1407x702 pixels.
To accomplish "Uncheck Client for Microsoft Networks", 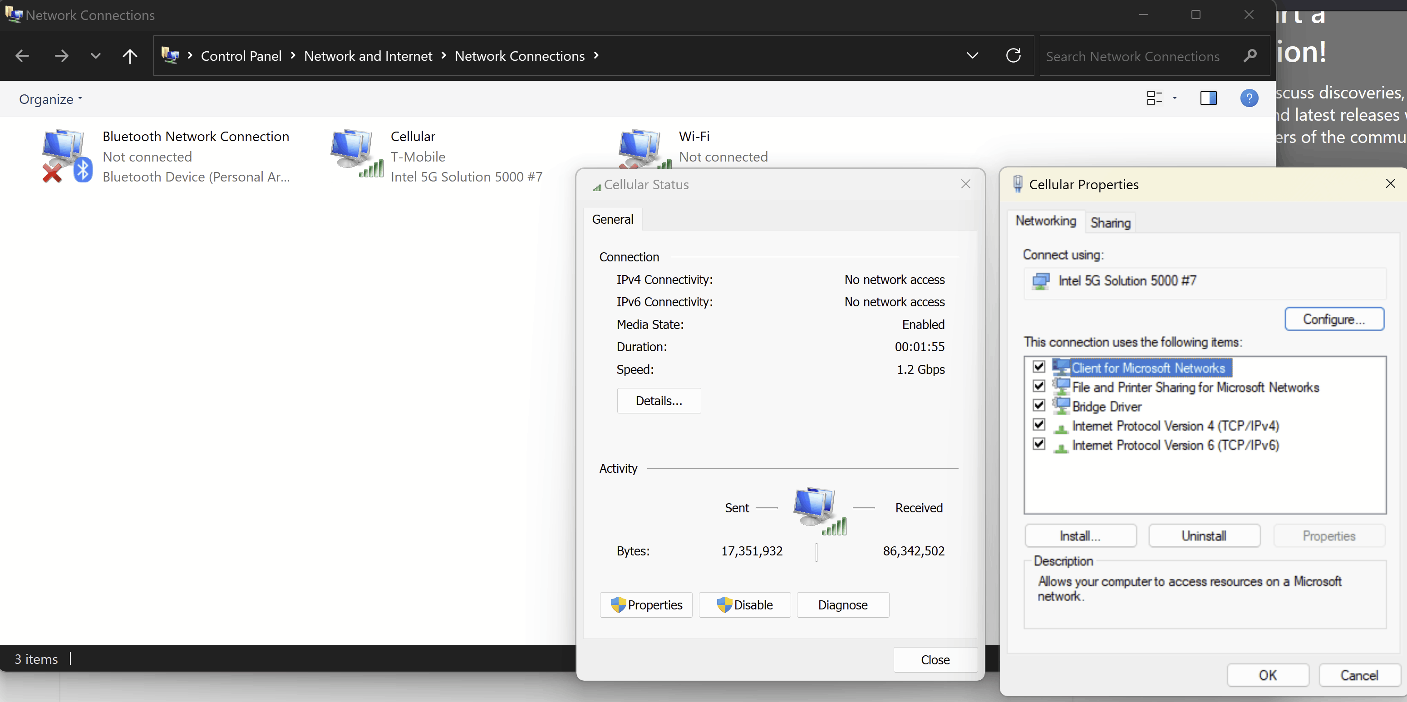I will click(1039, 367).
